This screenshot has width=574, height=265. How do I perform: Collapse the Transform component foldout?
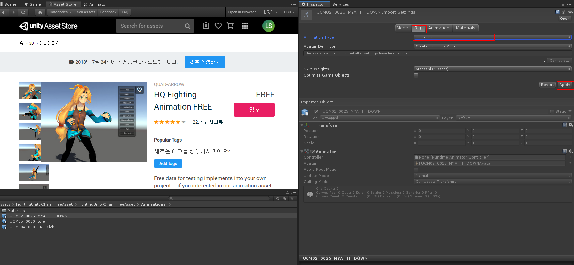click(302, 125)
